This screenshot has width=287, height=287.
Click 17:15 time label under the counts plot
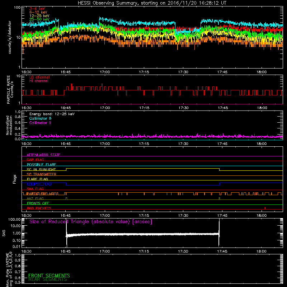click(x=144, y=72)
